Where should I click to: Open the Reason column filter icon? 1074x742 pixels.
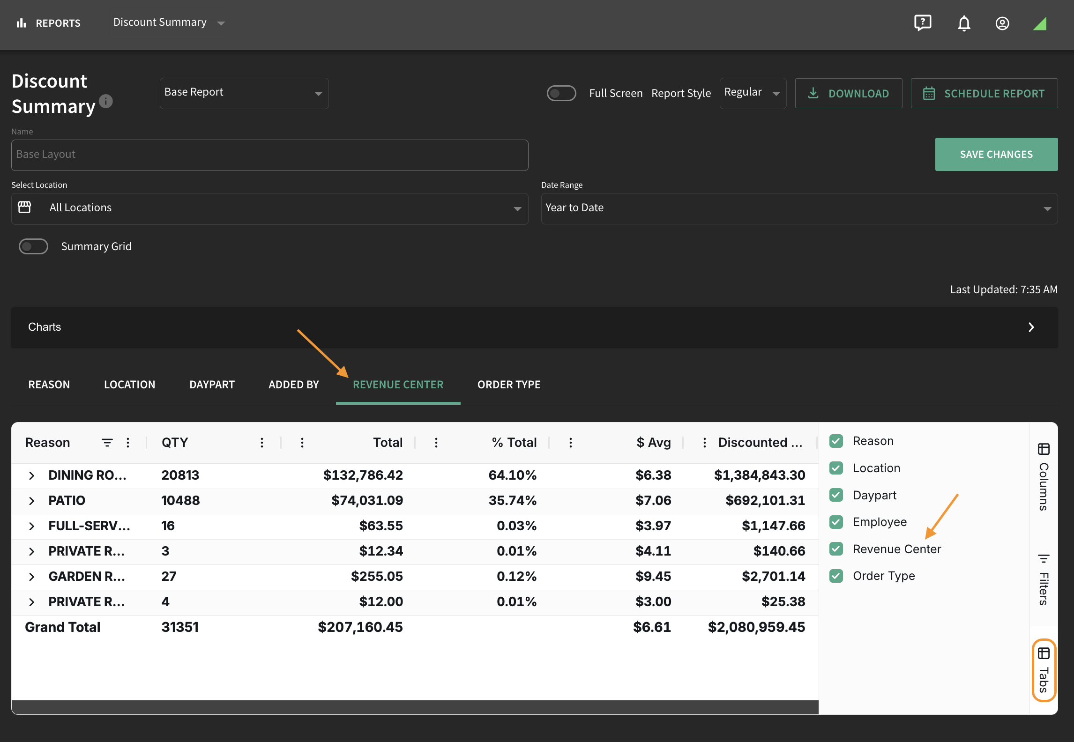pos(107,443)
